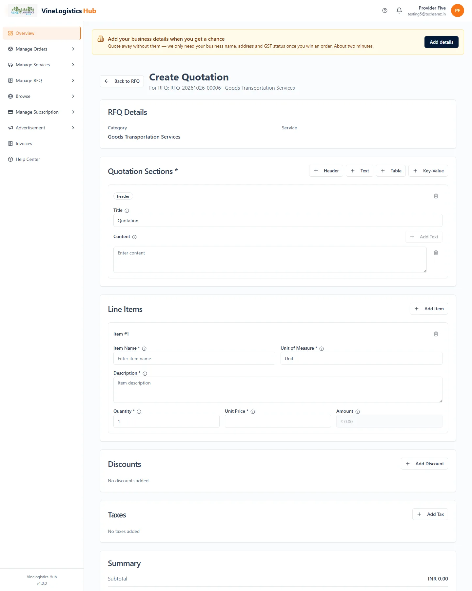Click the Add details button
Screen dimensions: 472x591
tap(441, 42)
